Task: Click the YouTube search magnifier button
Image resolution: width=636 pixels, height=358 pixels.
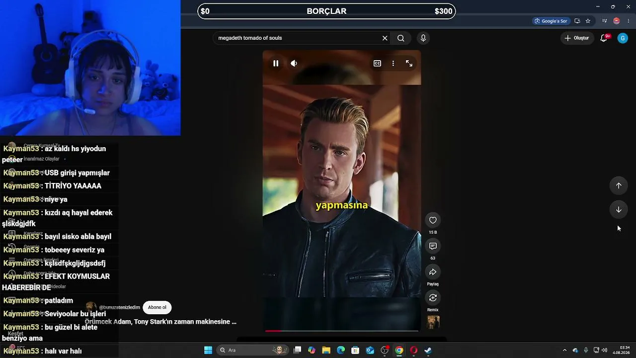Action: (401, 38)
